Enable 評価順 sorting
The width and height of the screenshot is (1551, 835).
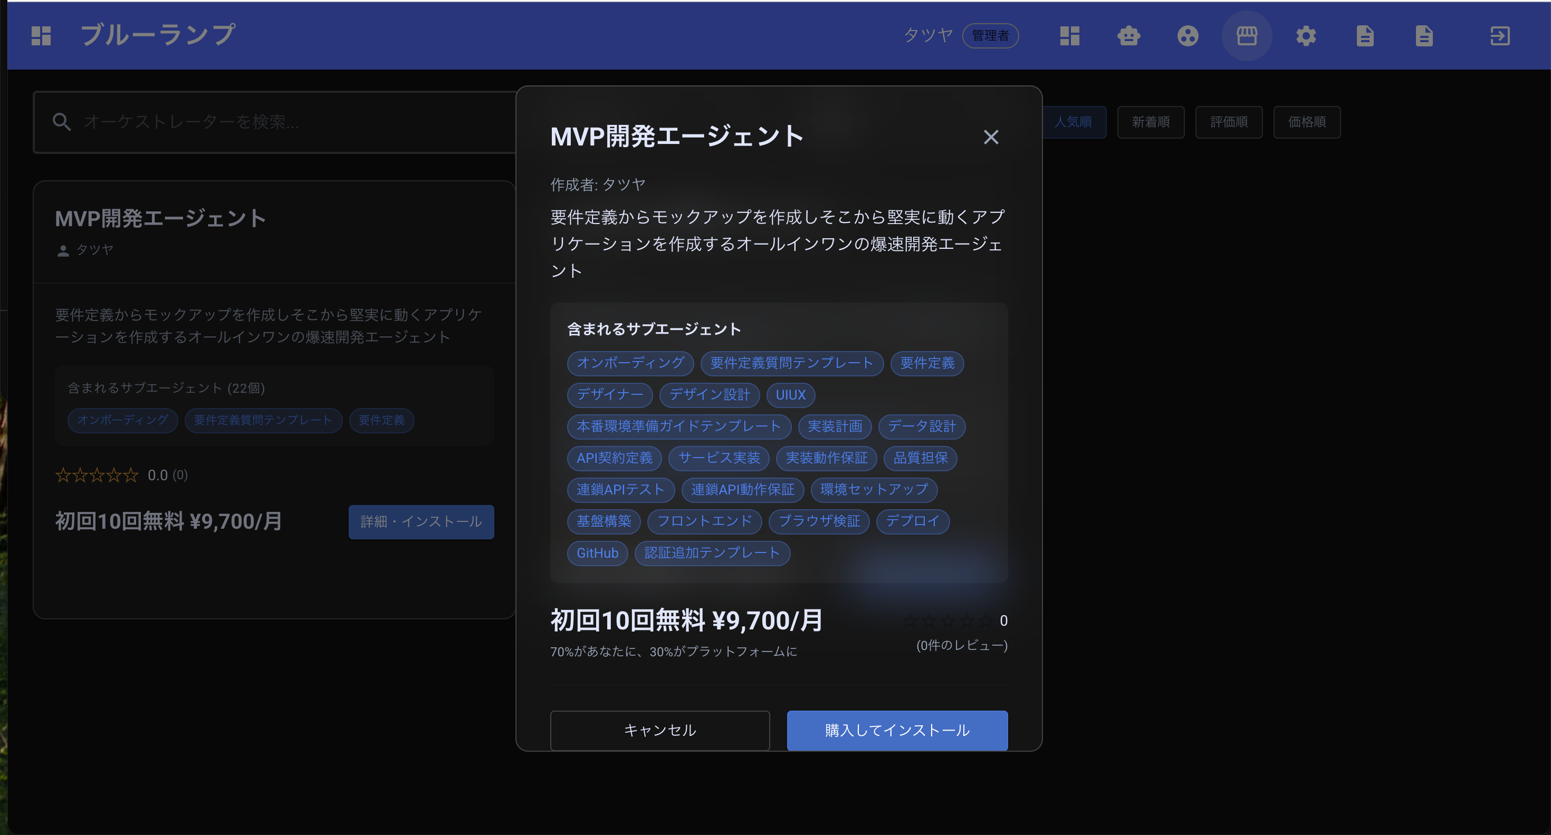coord(1229,122)
